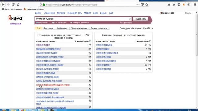The image size is (198, 111).
Task: Open the Firefox account avatar icon
Action: coord(189,5)
